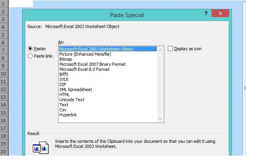The width and height of the screenshot is (265, 165).
Task: Choose HTML in the As list
Action: (64, 95)
